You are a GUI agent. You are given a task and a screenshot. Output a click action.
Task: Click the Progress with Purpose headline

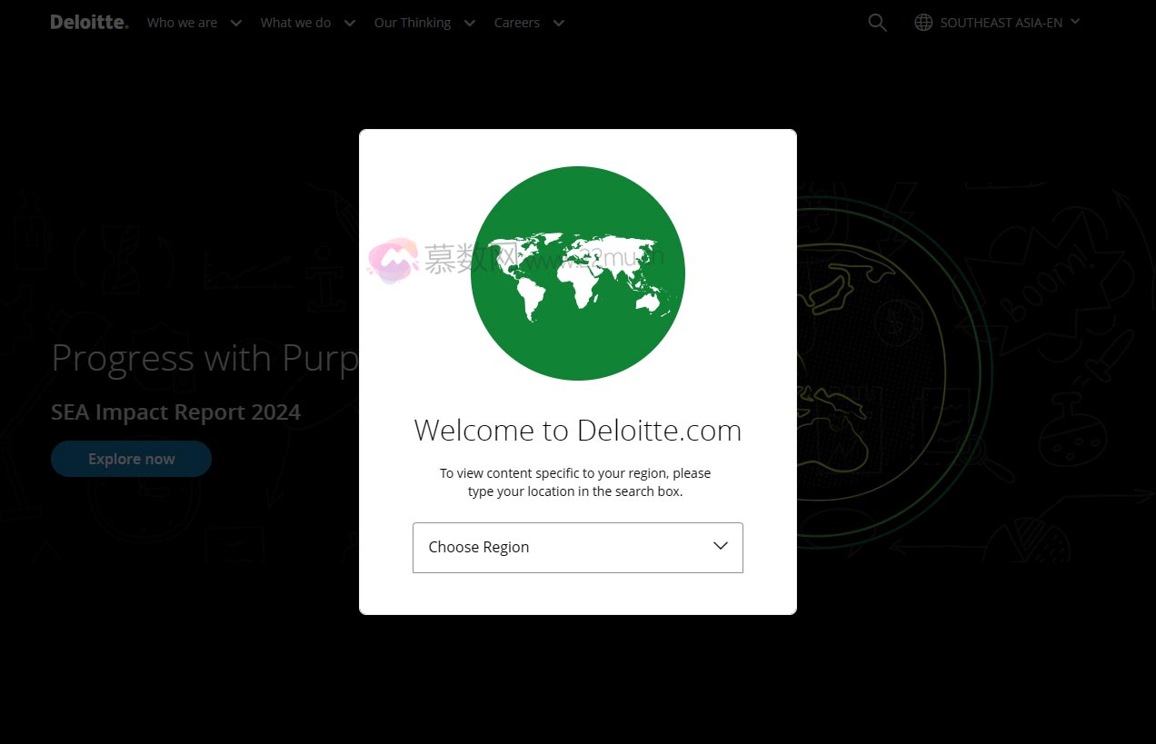point(204,358)
